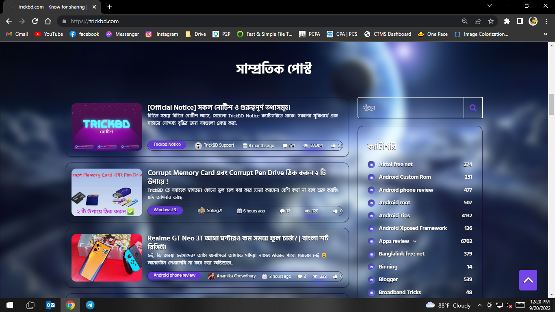The width and height of the screenshot is (555, 312).
Task: Open the Gmail bookmark
Action: [x=17, y=34]
